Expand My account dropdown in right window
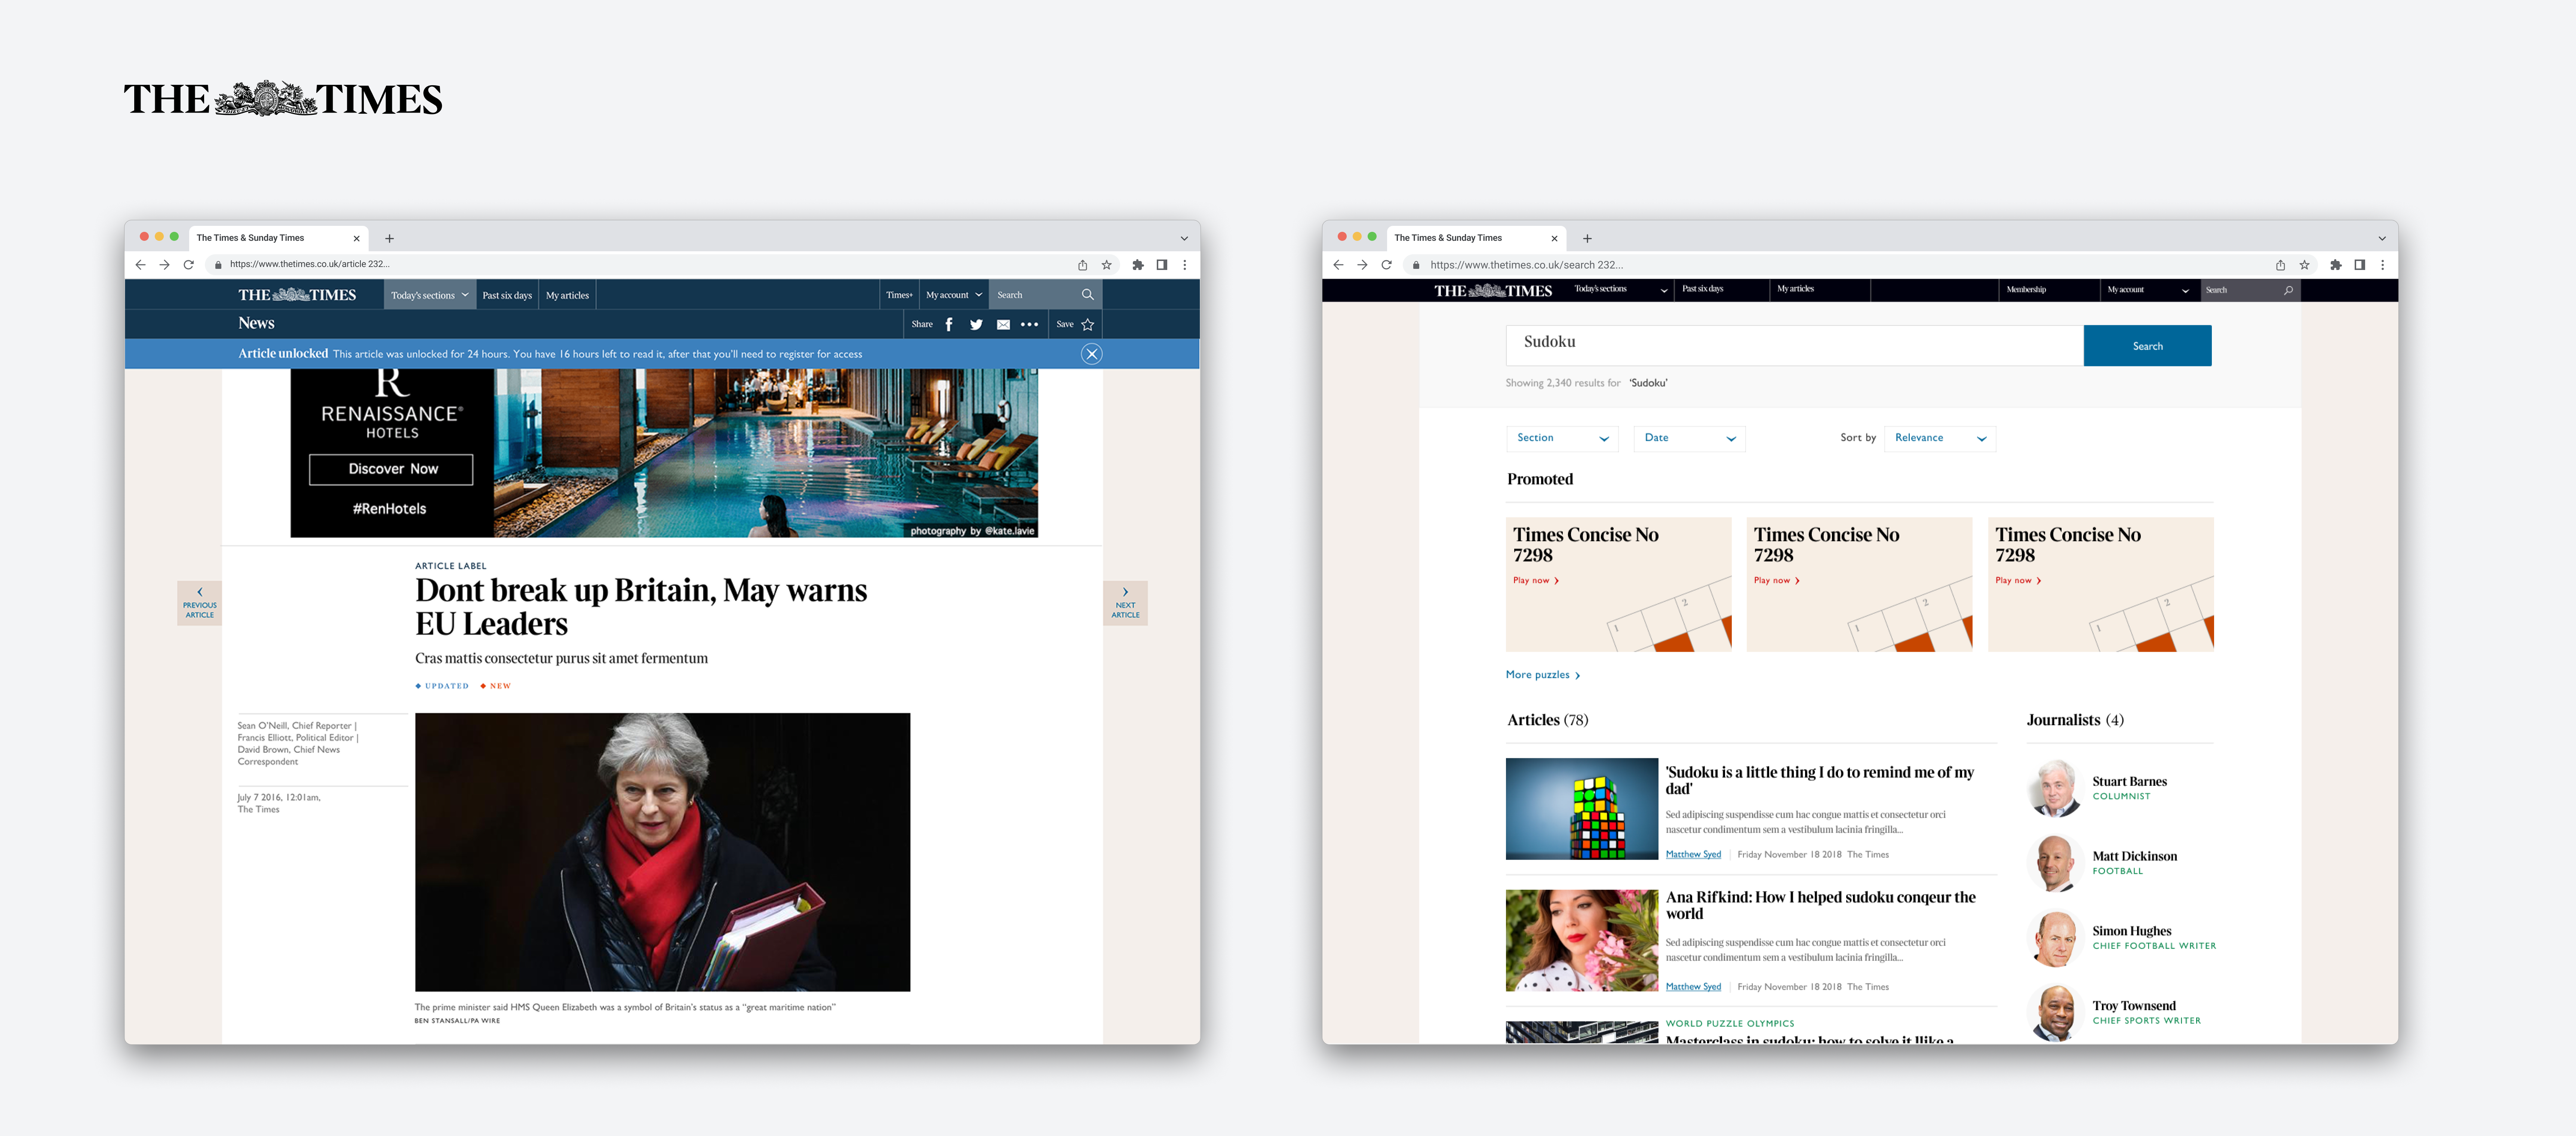2576x1136 pixels. coord(2149,290)
